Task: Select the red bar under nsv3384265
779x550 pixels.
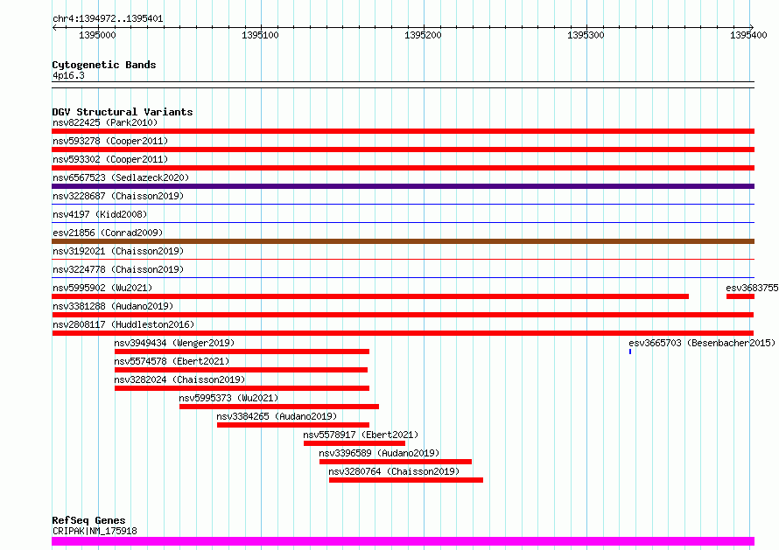Action: 293,425
